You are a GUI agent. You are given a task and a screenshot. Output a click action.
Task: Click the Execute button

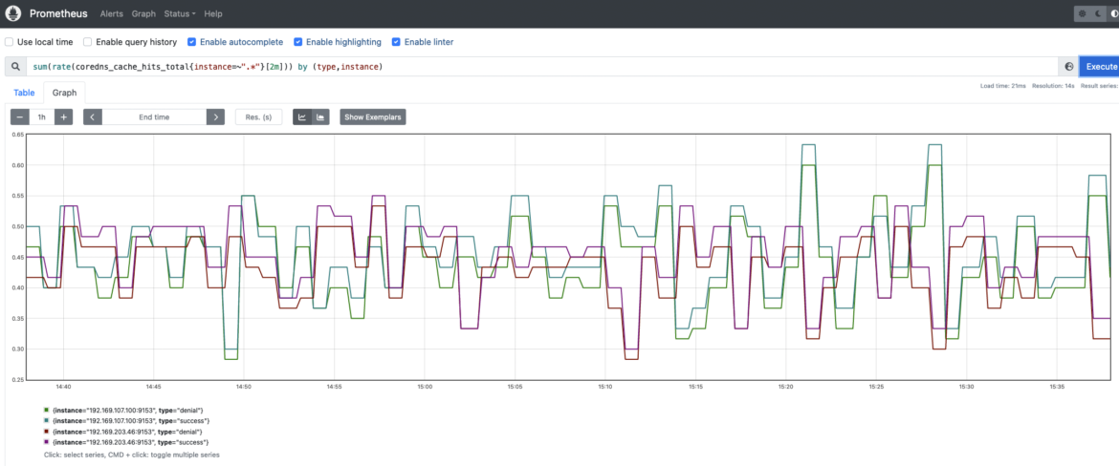point(1100,66)
